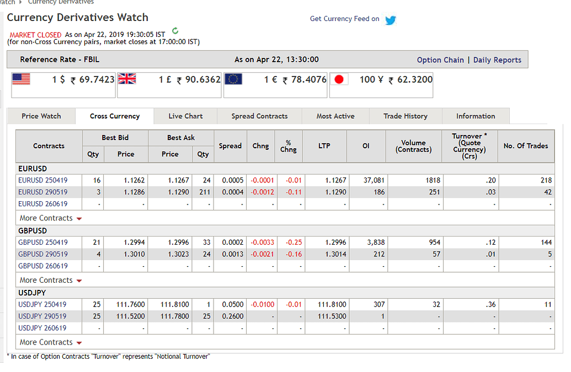571x372 pixels.
Task: Open the Spread Contracts tab
Action: (x=259, y=116)
